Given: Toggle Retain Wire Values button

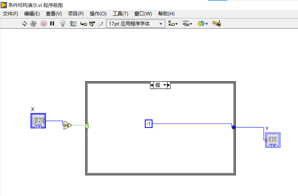Looking at the screenshot, I should pyautogui.click(x=73, y=24).
